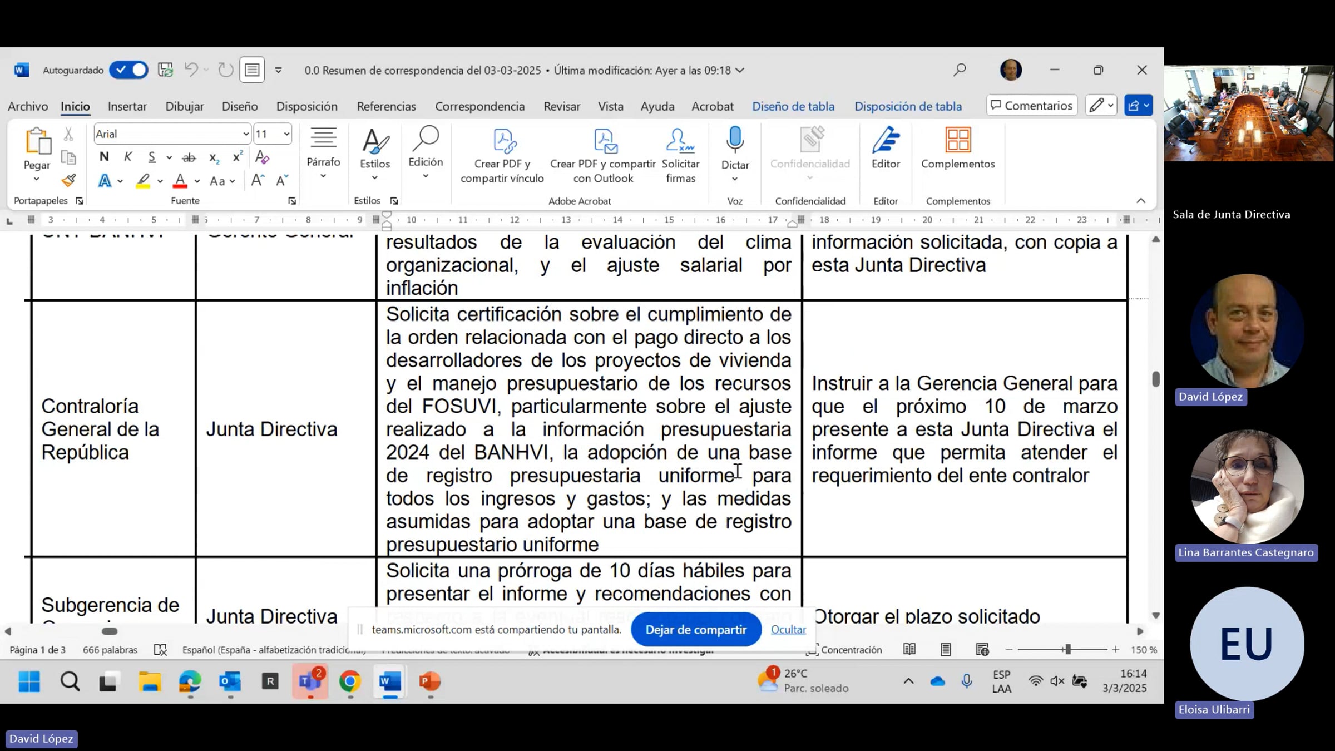
Task: Click Crear PDF y compartir vínculo
Action: click(502, 156)
